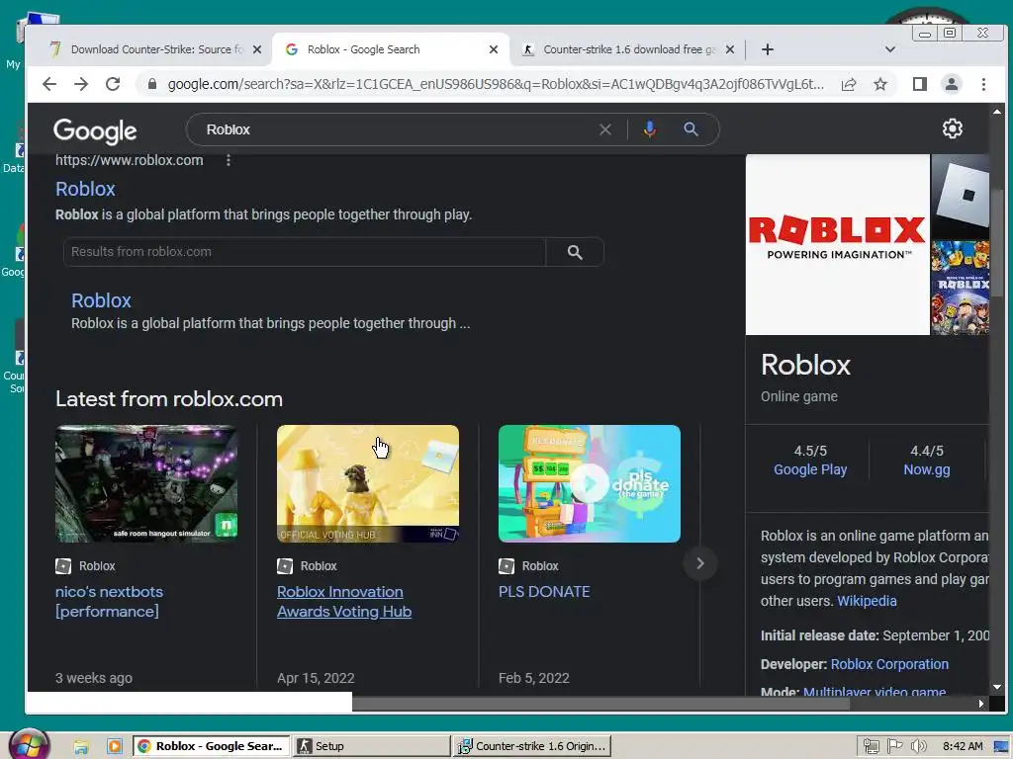Select the Roblox - Google Search taskbar button
This screenshot has height=759, width=1013.
click(x=212, y=746)
